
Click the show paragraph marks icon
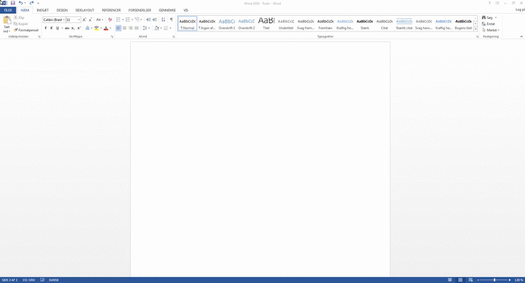(x=171, y=20)
